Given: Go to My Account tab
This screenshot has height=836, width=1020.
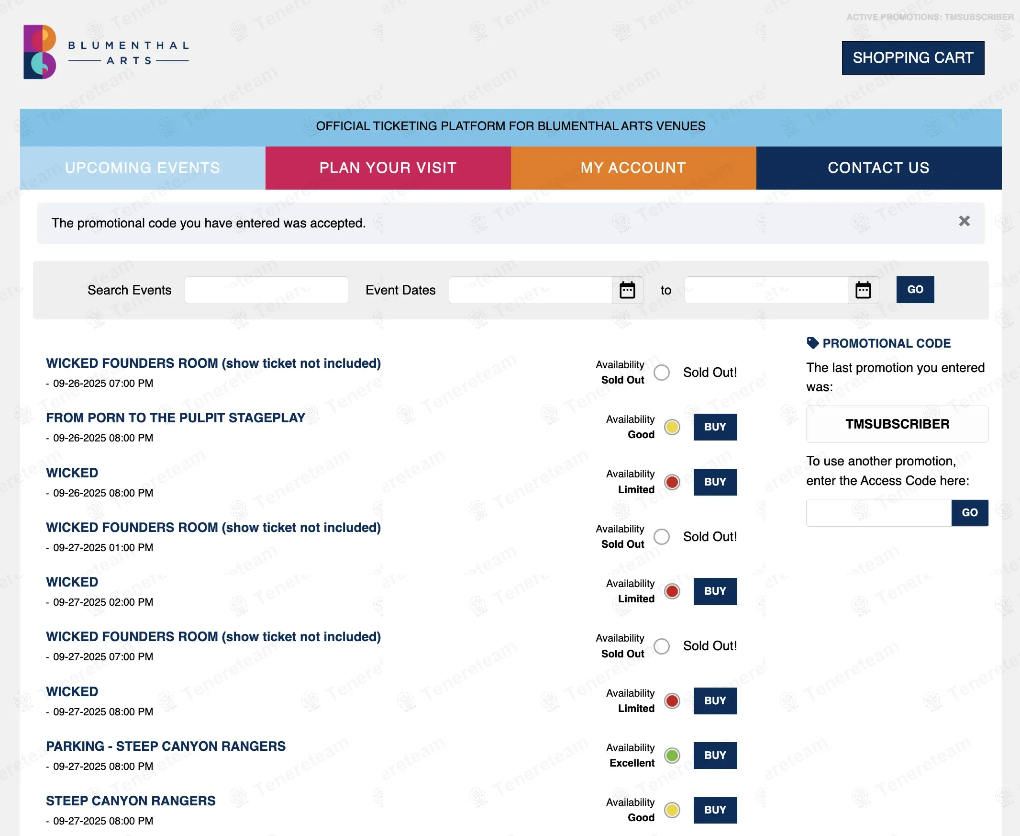Looking at the screenshot, I should pos(633,168).
